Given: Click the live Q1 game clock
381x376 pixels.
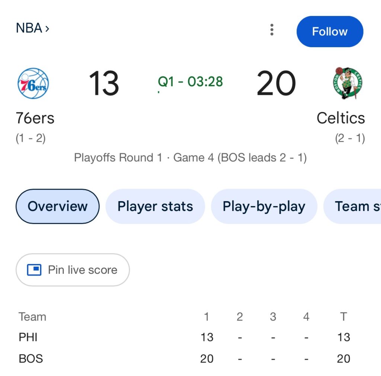Looking at the screenshot, I should point(190,82).
